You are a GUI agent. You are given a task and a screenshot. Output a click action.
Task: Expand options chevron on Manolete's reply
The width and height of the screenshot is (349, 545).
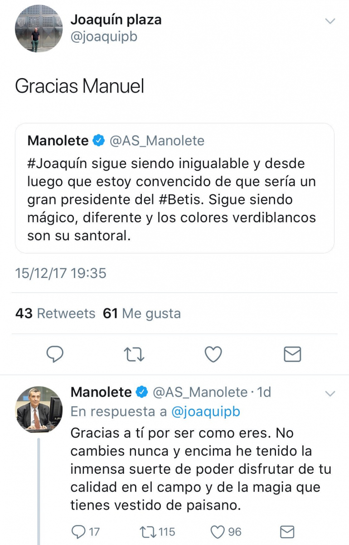pos(330,393)
